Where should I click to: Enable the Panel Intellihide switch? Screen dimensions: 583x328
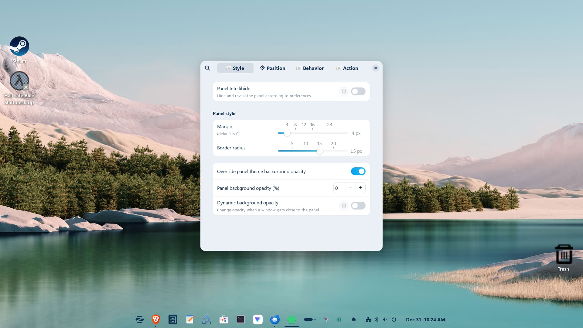(x=358, y=91)
